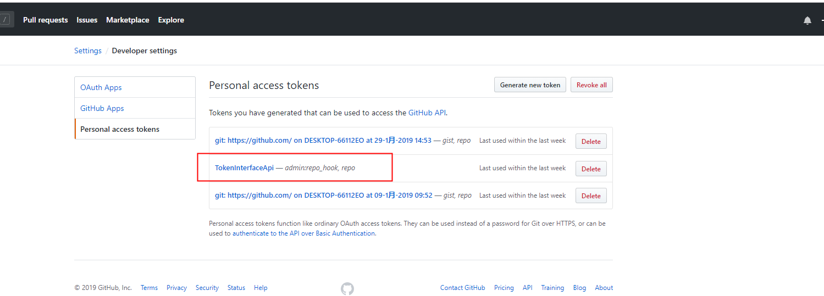This screenshot has width=824, height=296.
Task: Click the GitHub logo in the footer
Action: (x=347, y=288)
